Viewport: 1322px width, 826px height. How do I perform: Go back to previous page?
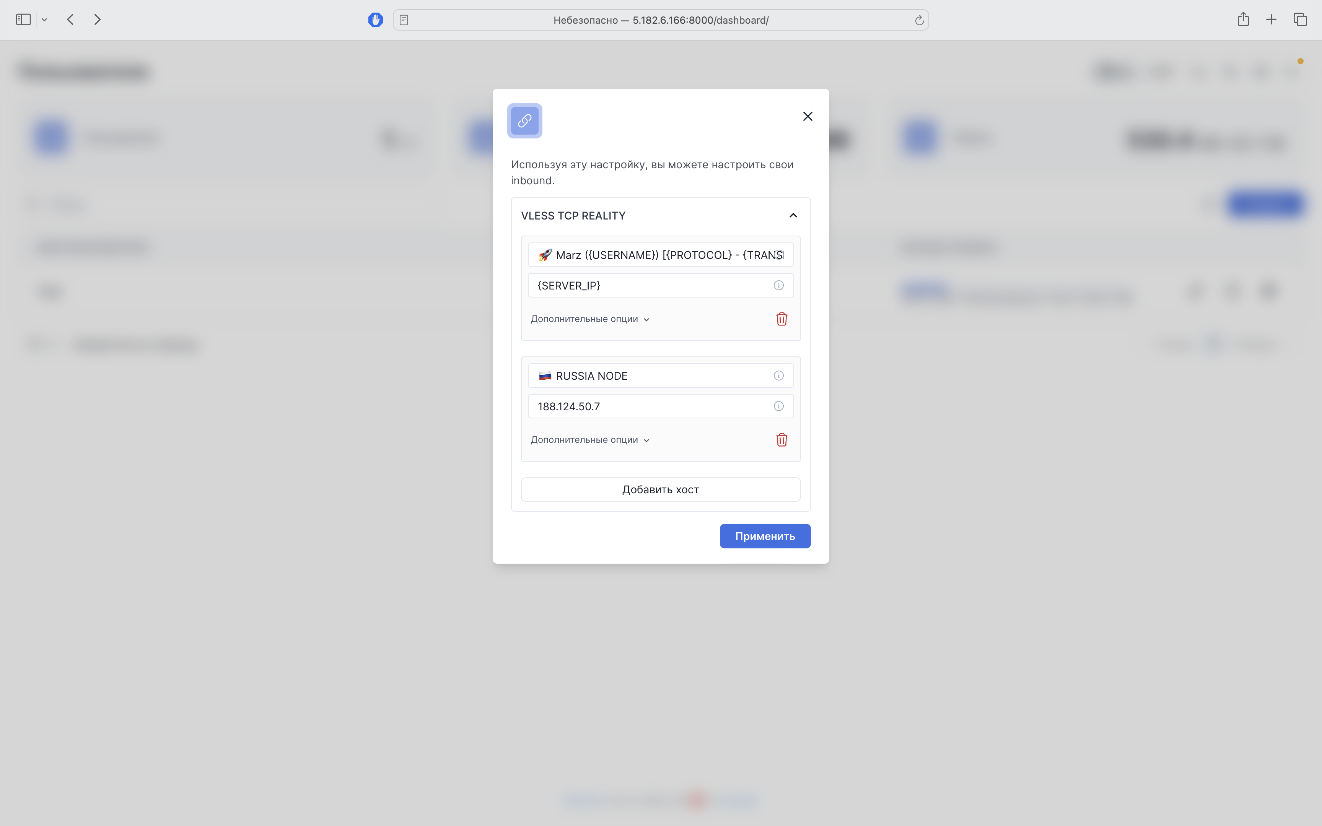point(70,20)
